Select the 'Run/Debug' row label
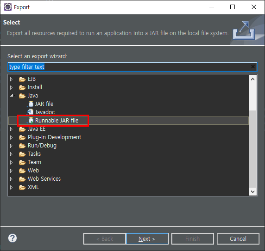 coord(42,146)
